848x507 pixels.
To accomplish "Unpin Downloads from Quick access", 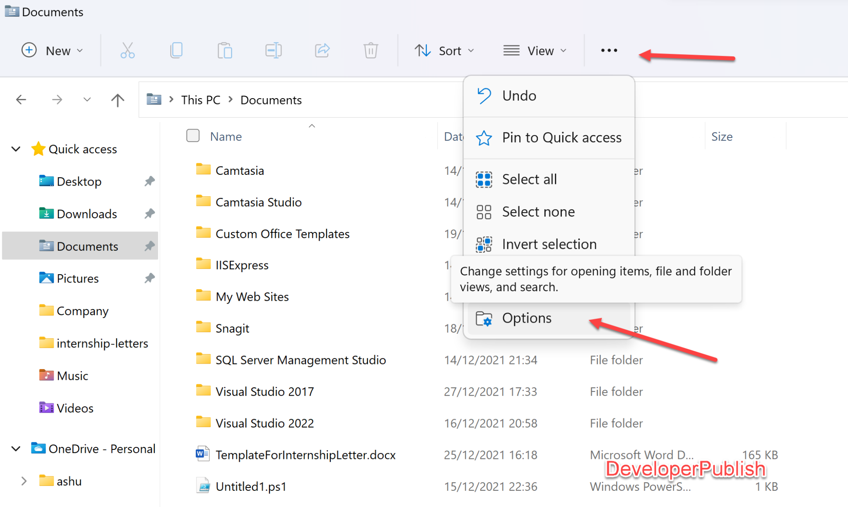I will coord(149,213).
